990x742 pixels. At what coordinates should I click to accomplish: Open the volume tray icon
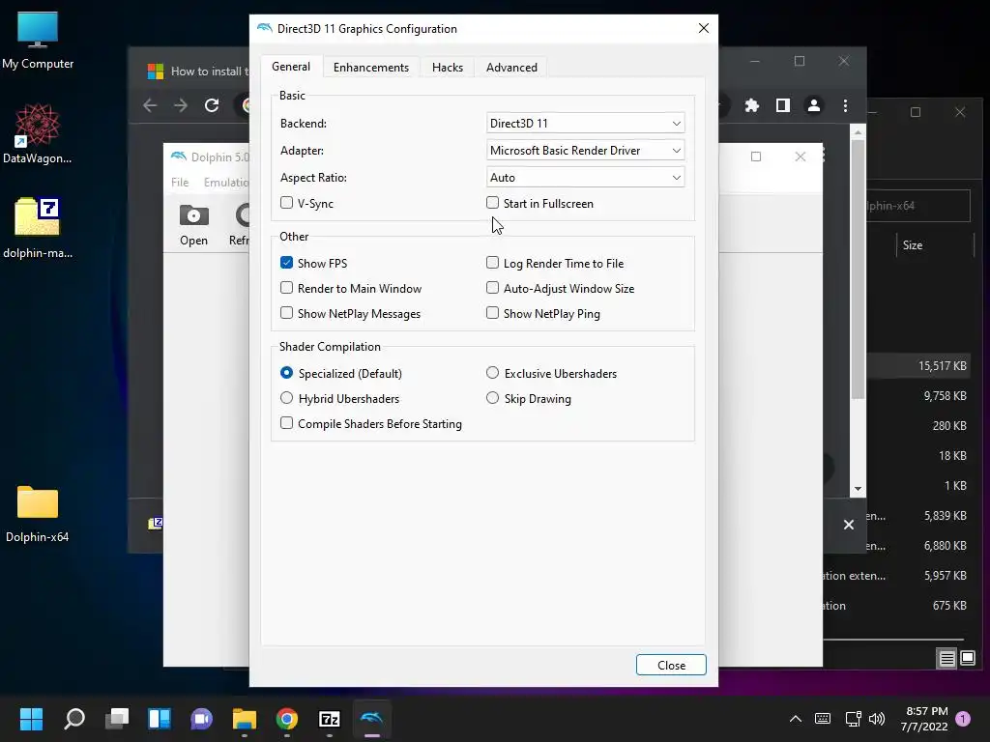coord(877,719)
